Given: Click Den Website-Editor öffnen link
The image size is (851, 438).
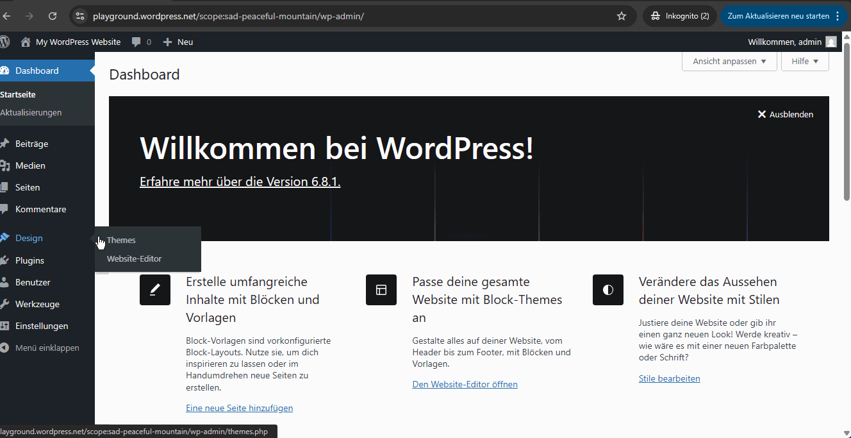Looking at the screenshot, I should pyautogui.click(x=465, y=384).
